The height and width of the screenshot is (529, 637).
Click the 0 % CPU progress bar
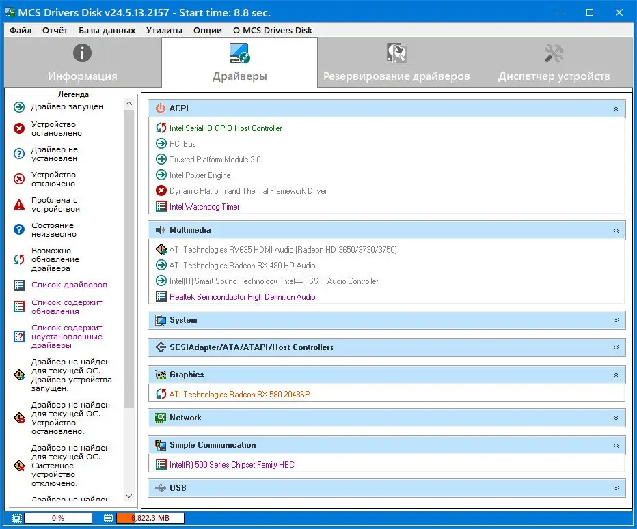pos(58,518)
